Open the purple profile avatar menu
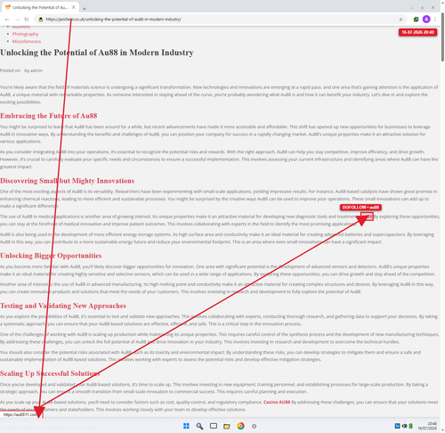445x433 pixels. (426, 20)
